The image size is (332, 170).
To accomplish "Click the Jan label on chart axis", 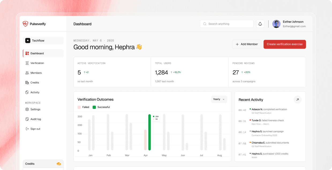I will (x=90, y=155).
